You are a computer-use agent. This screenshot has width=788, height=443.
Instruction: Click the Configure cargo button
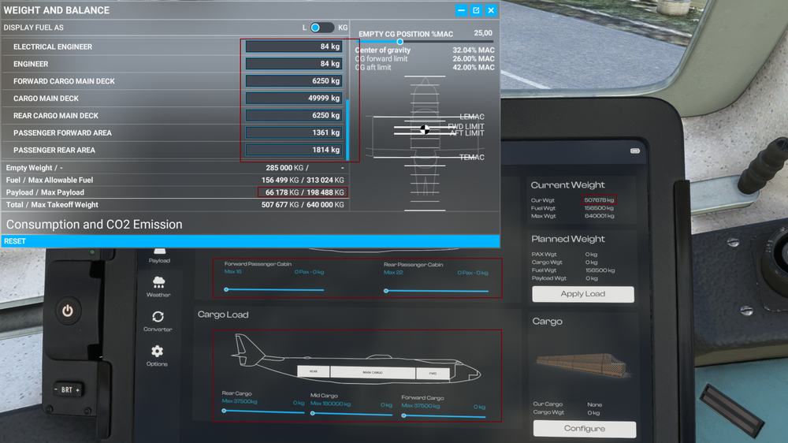(584, 429)
